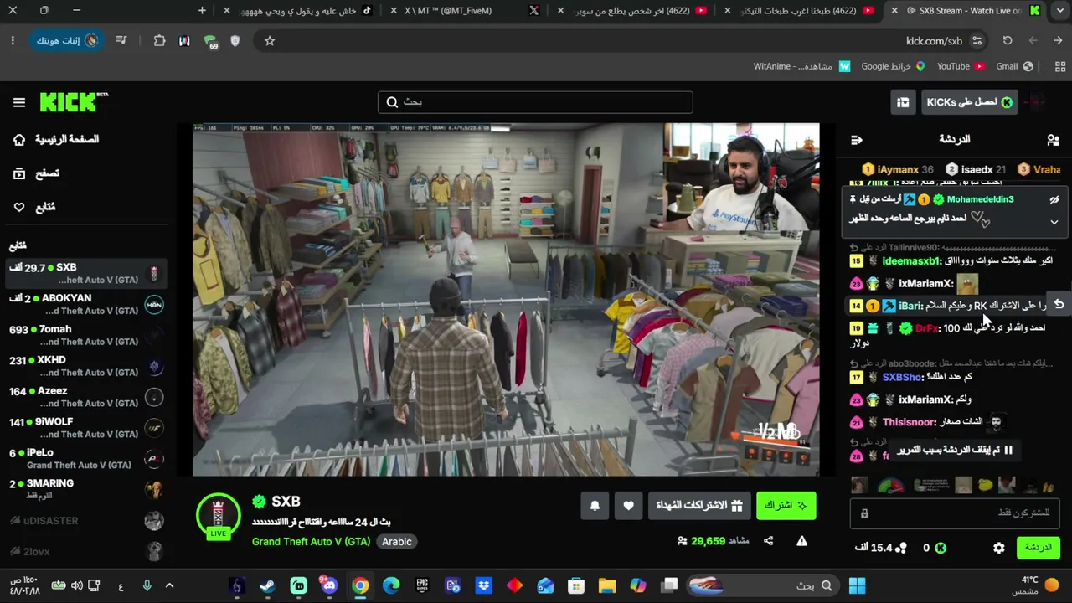Toggle SXB notifications bell

[x=595, y=505]
